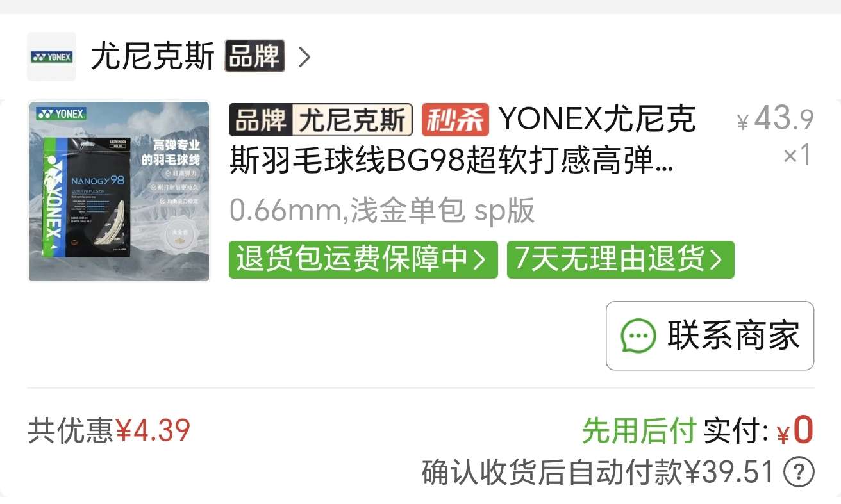Tap the 品牌 尤尼克斯 product tag
The height and width of the screenshot is (504, 841).
coord(321,120)
